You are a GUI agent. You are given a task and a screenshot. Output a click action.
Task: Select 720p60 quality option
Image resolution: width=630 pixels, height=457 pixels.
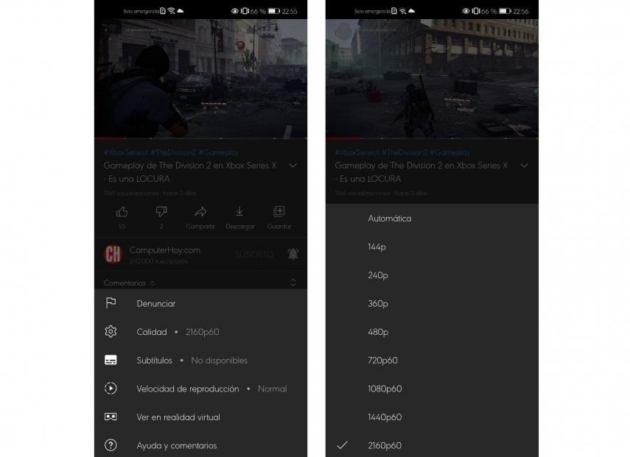tap(432, 361)
